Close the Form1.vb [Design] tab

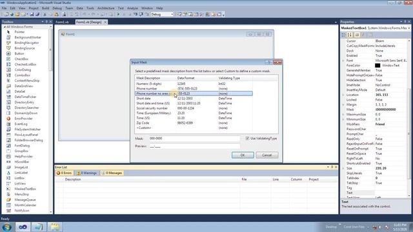(105, 22)
